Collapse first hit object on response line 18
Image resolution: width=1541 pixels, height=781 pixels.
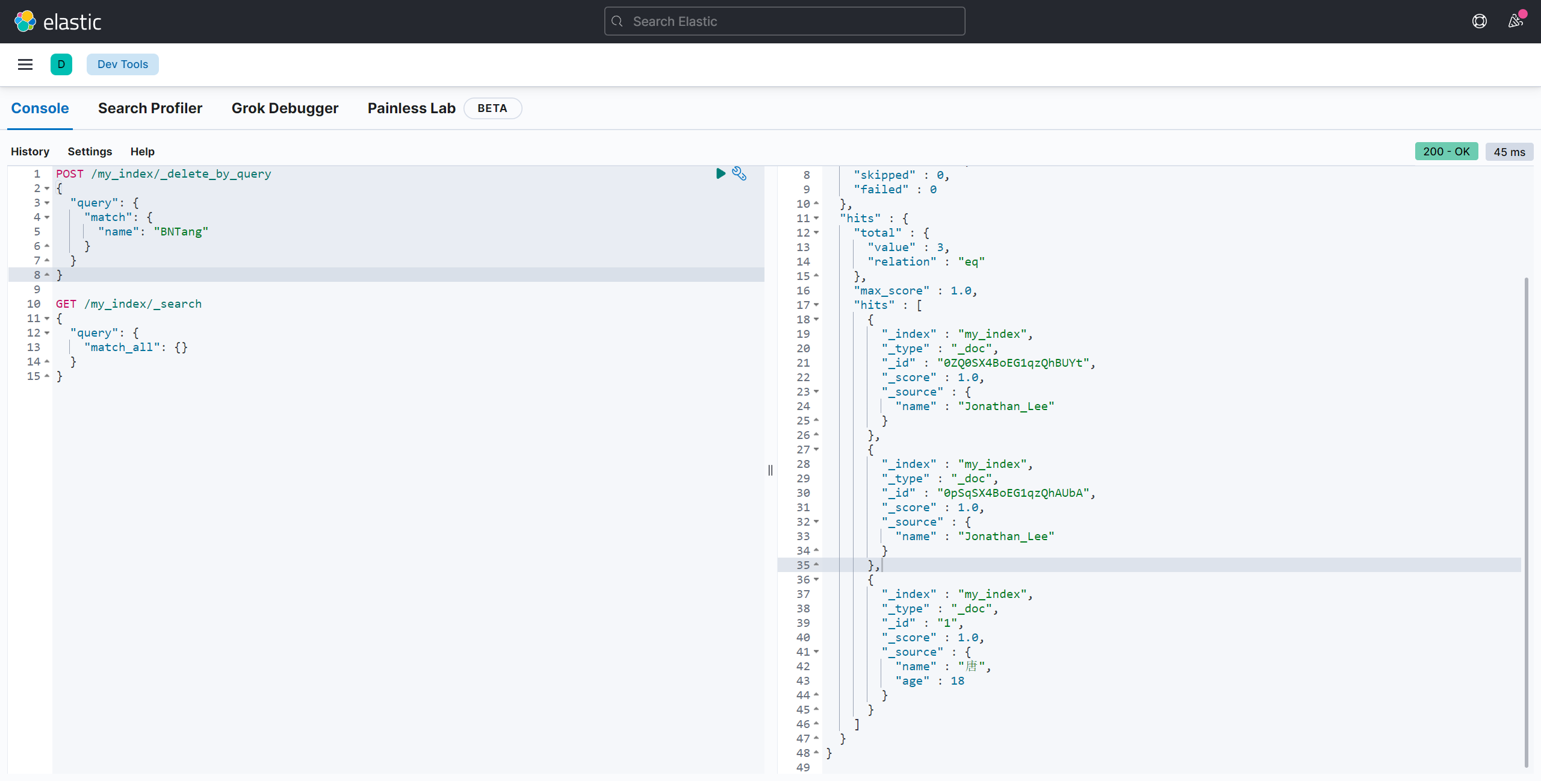(x=816, y=320)
